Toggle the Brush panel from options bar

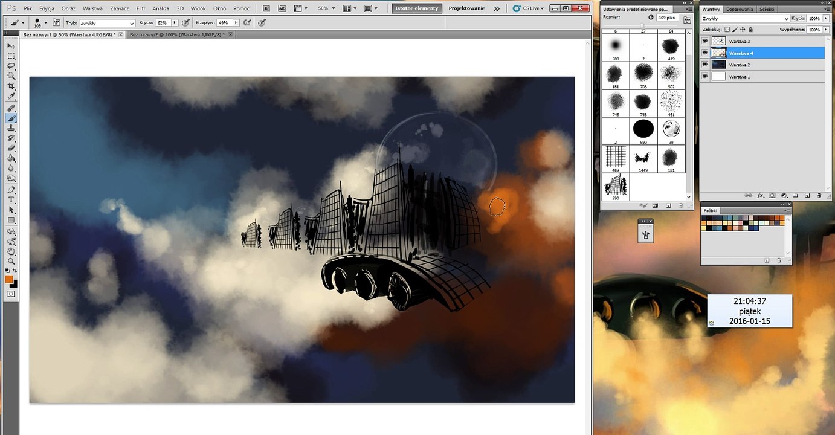[x=56, y=22]
